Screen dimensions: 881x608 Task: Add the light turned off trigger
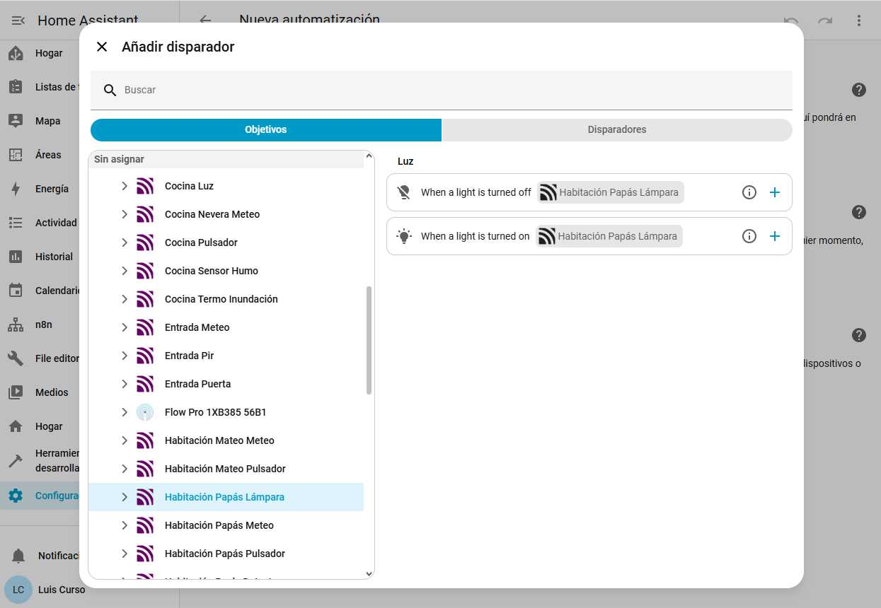click(775, 192)
